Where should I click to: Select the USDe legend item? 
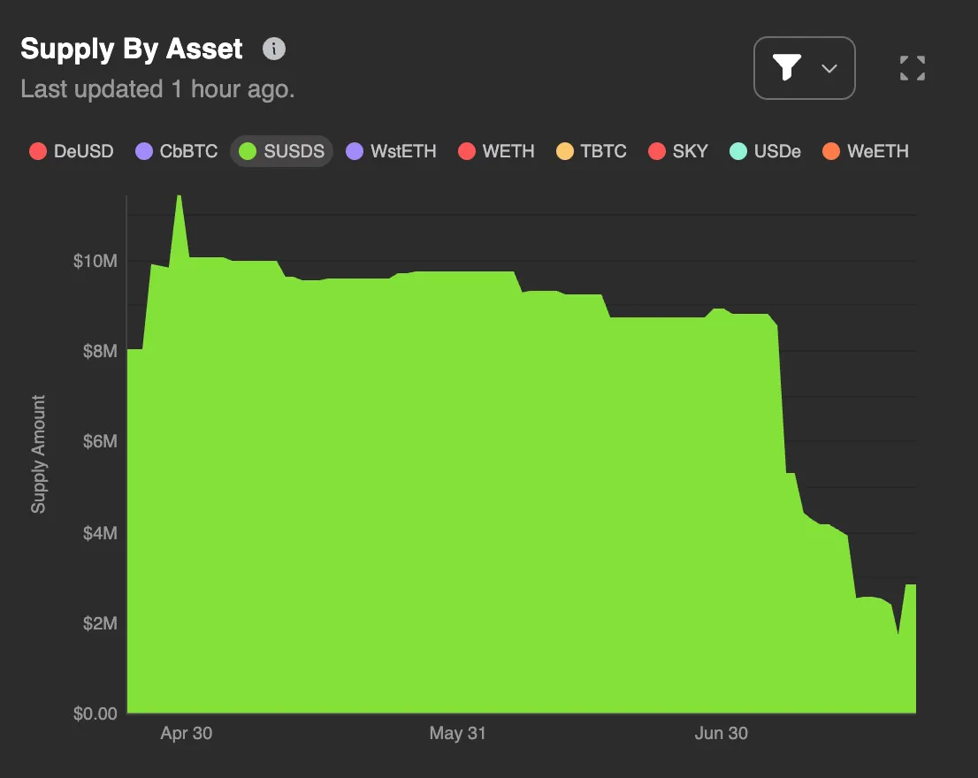pos(766,151)
